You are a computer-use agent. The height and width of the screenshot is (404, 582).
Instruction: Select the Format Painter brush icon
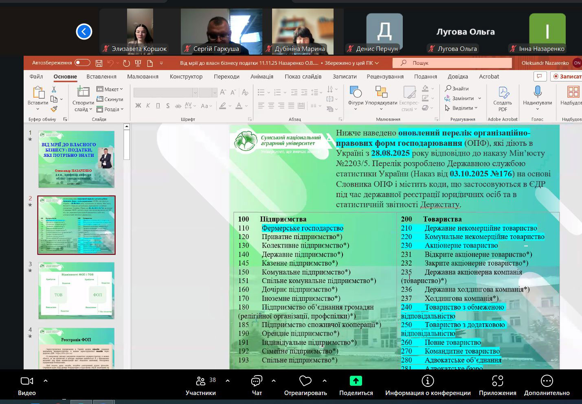point(54,109)
